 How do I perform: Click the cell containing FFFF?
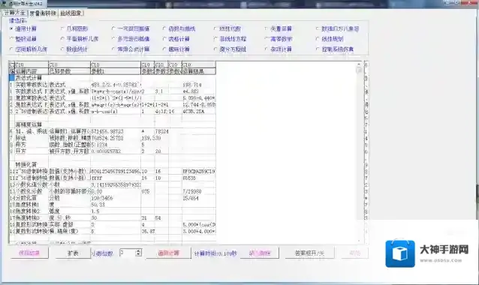tap(116, 178)
